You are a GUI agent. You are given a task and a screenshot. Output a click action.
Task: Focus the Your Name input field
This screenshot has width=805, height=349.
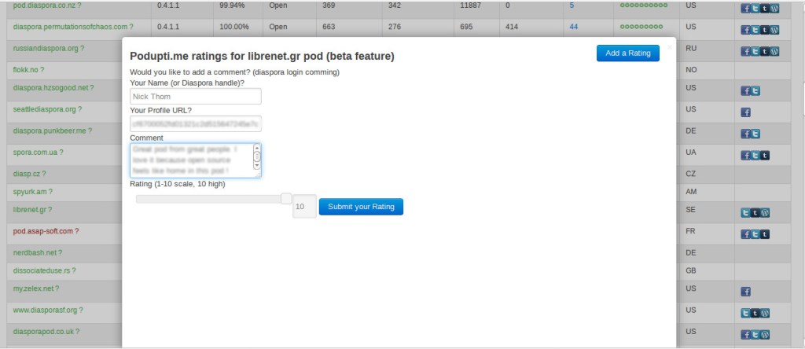tap(195, 97)
